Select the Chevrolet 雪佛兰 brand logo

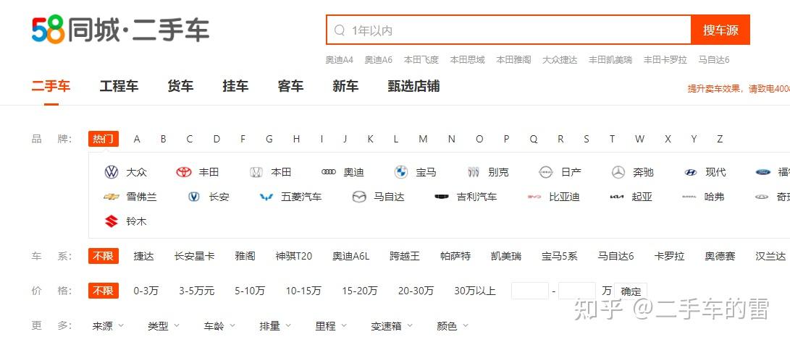coord(112,197)
